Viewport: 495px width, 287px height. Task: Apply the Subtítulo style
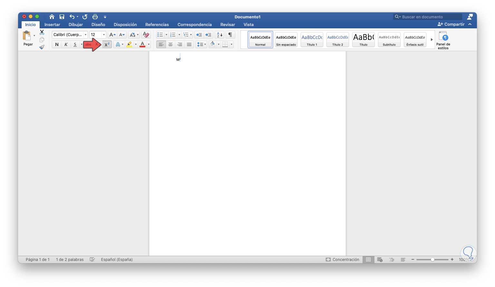389,40
